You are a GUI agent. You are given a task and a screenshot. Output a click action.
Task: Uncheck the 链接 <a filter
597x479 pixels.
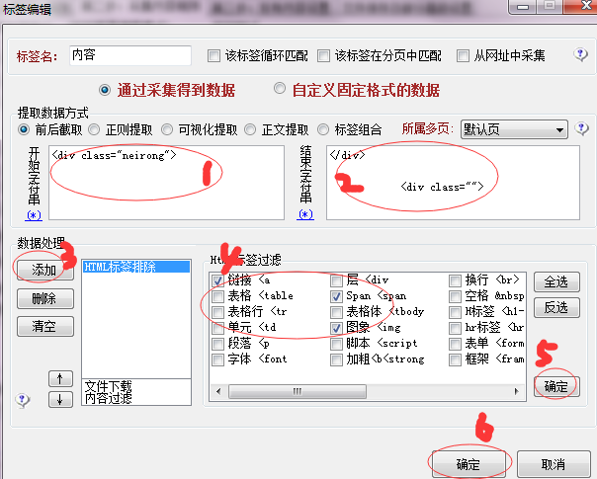[x=217, y=280]
